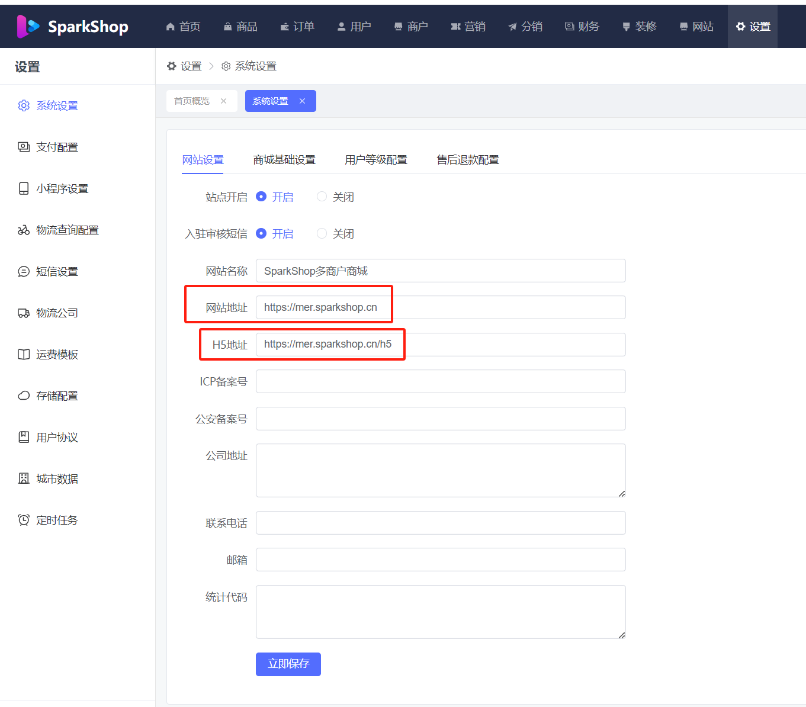This screenshot has width=806, height=707.
Task: Click the gear icon for 系统设置 sidebar
Action: coord(24,105)
